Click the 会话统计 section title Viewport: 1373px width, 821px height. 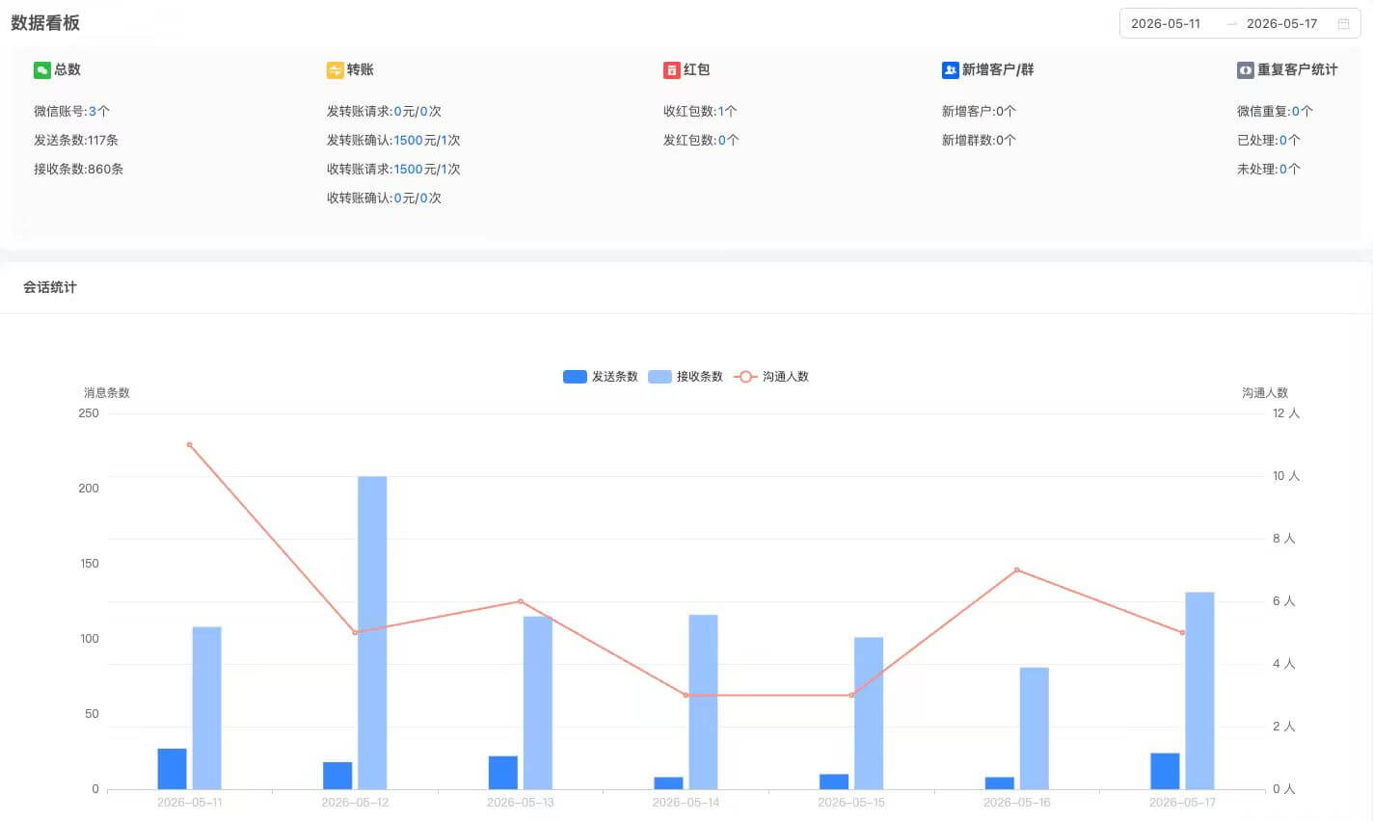50,287
